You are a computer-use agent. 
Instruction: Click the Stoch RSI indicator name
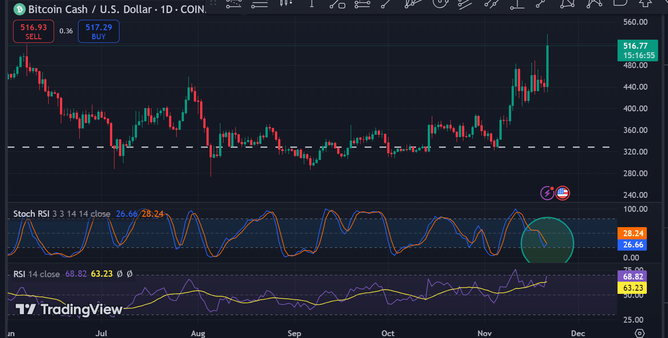[x=31, y=214]
